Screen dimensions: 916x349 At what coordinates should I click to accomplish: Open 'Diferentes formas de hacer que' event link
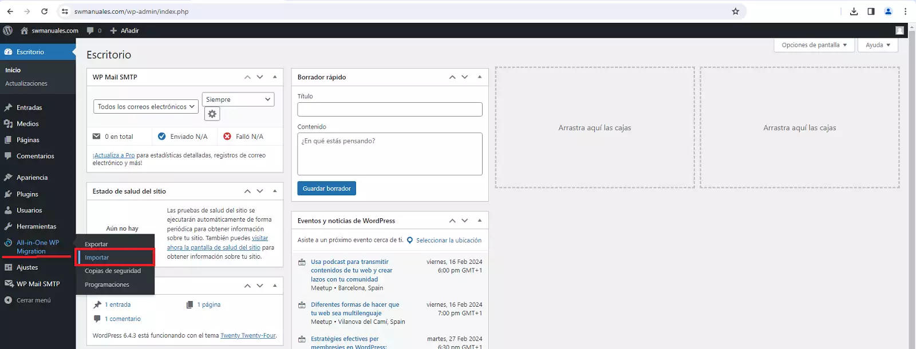[x=355, y=309]
